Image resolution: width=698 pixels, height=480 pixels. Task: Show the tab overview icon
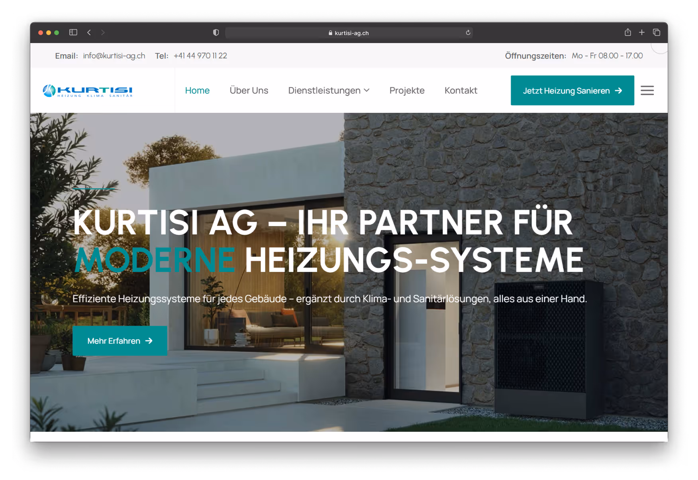point(657,32)
